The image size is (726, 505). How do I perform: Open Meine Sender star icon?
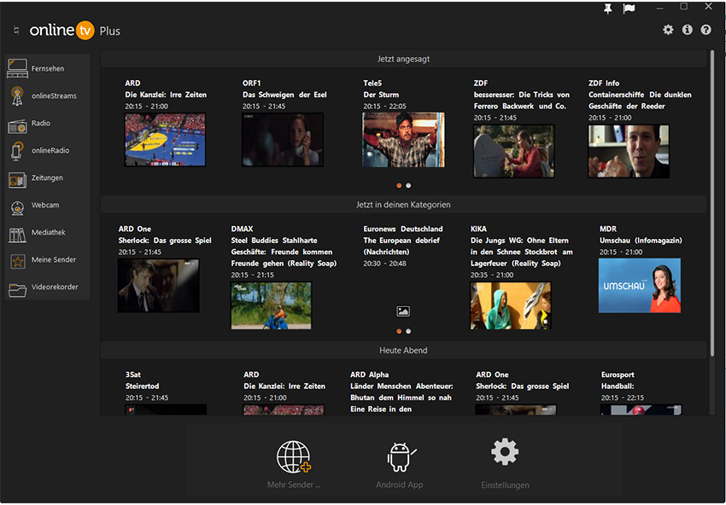point(18,262)
